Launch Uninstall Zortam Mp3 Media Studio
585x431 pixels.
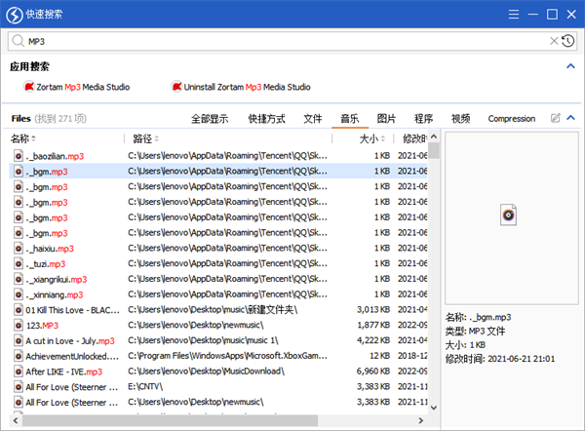point(241,87)
